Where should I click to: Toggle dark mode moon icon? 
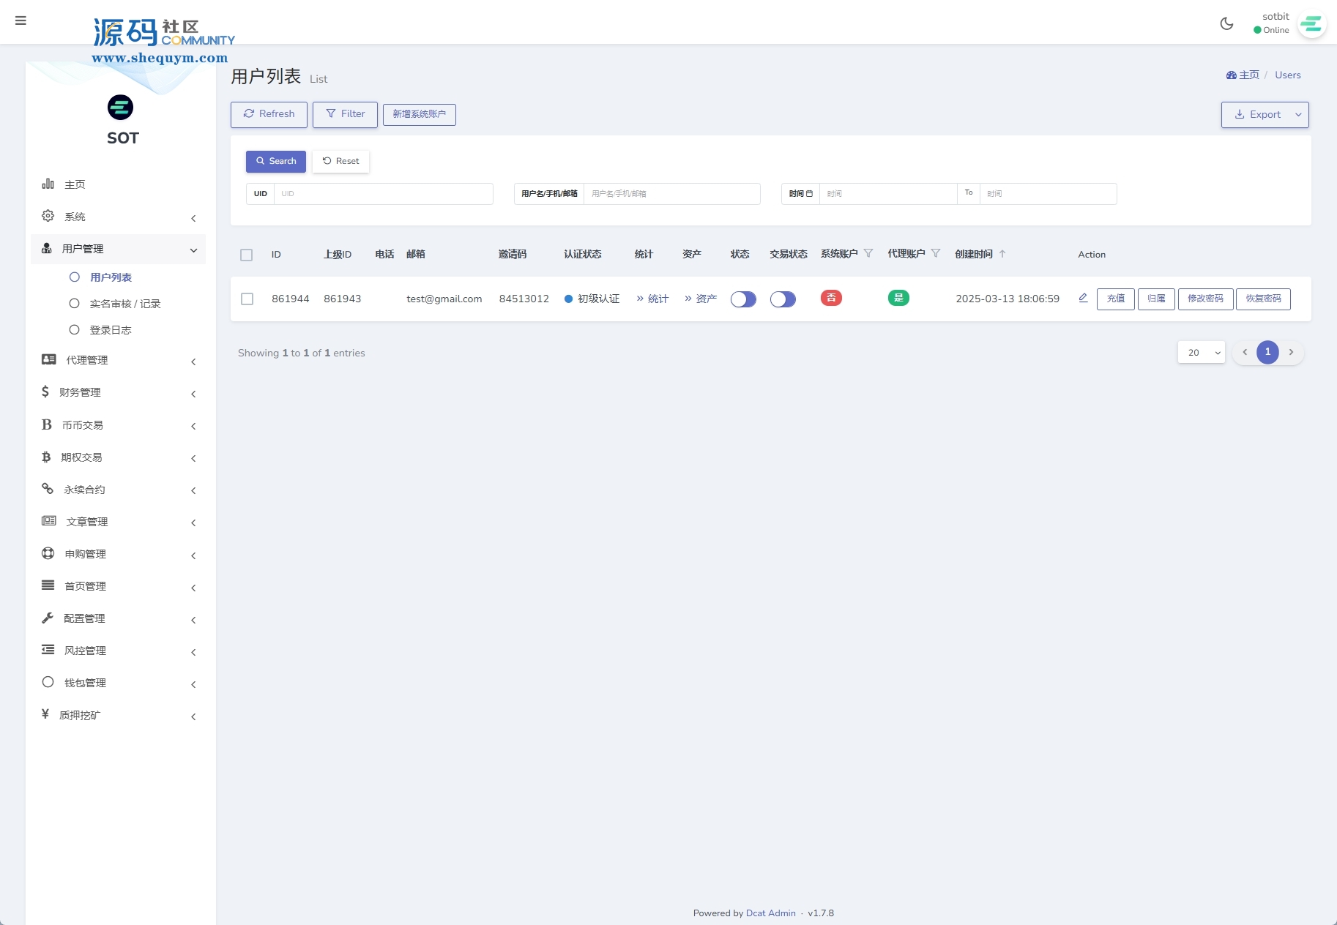tap(1226, 23)
